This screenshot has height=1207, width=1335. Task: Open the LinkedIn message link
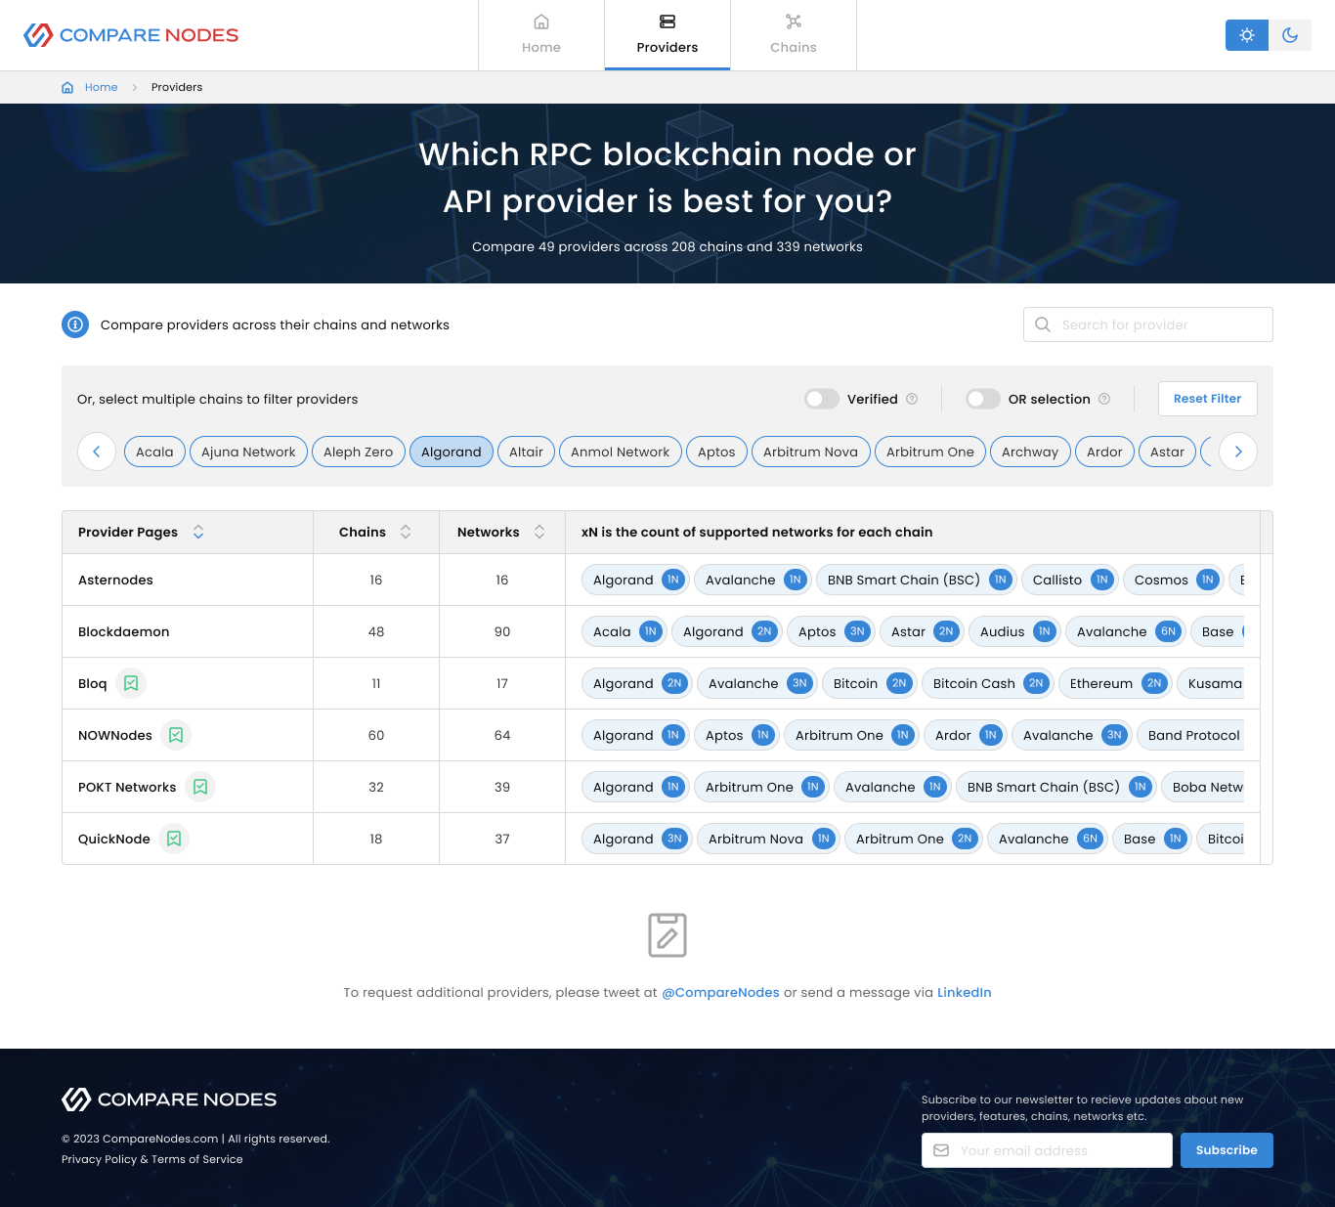pos(965,992)
